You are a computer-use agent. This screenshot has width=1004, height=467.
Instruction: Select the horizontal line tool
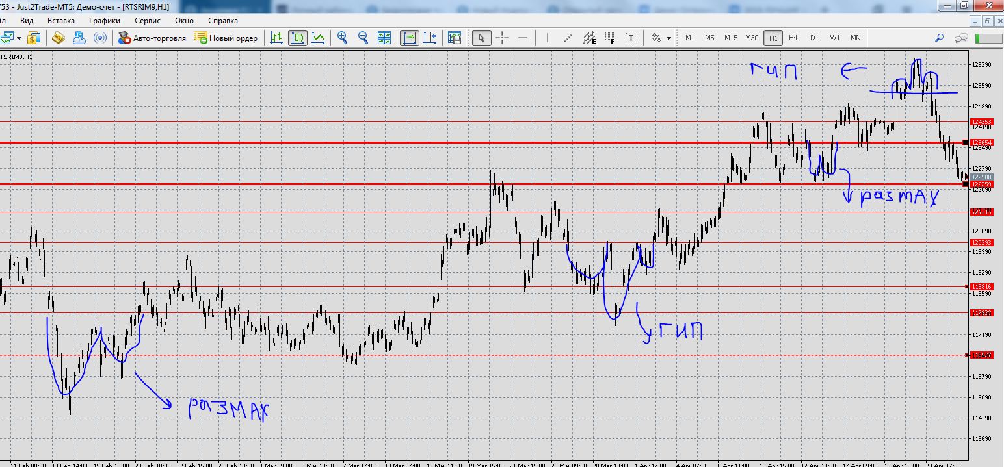click(x=522, y=38)
